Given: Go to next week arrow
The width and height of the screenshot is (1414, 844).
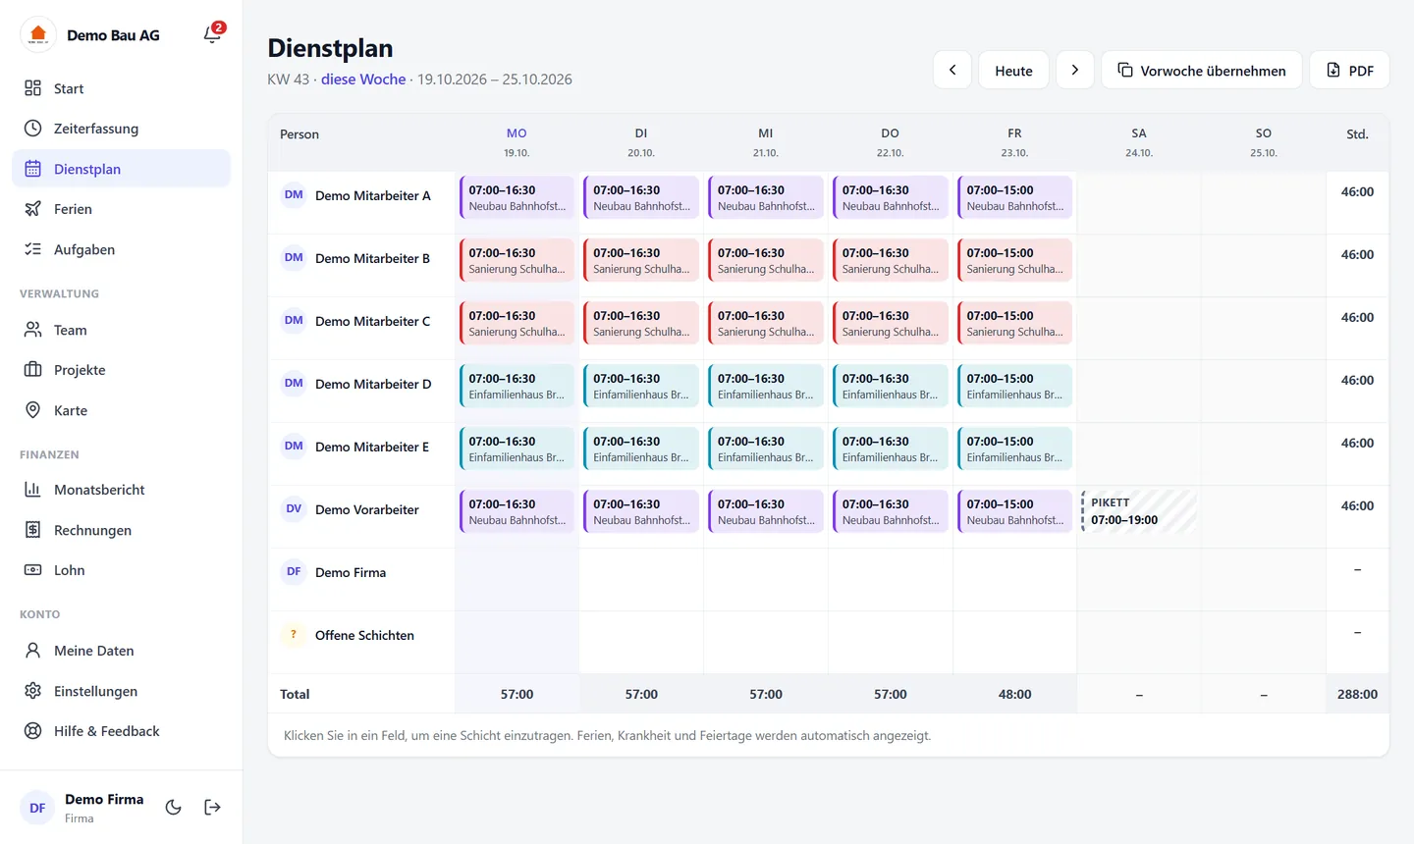Looking at the screenshot, I should pos(1075,70).
